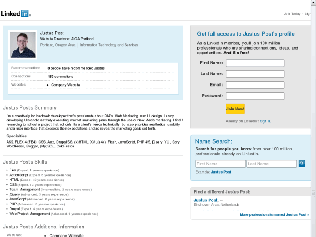This screenshot has height=237, width=316.
Task: Click 8 people have recommended Justus
Action: point(76,68)
